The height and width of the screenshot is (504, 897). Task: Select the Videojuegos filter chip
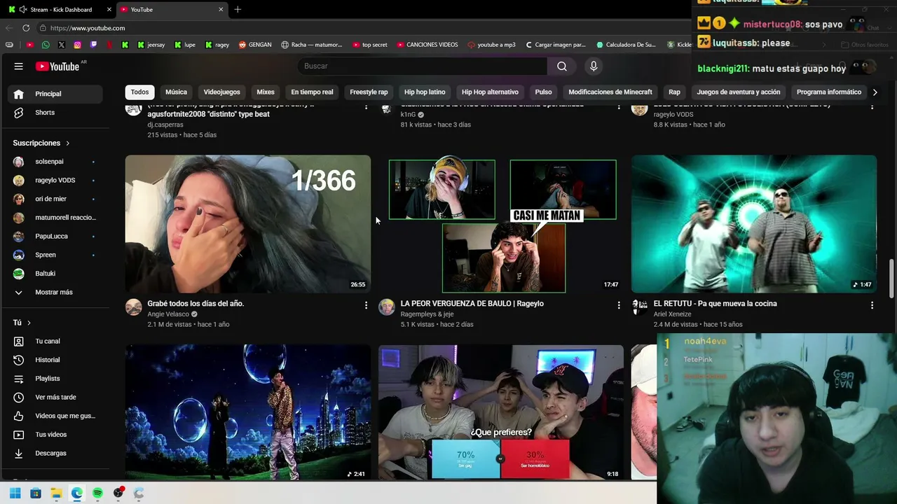click(221, 92)
